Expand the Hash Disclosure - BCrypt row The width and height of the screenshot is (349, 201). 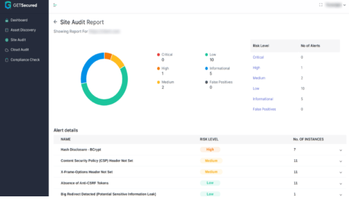tap(341, 150)
